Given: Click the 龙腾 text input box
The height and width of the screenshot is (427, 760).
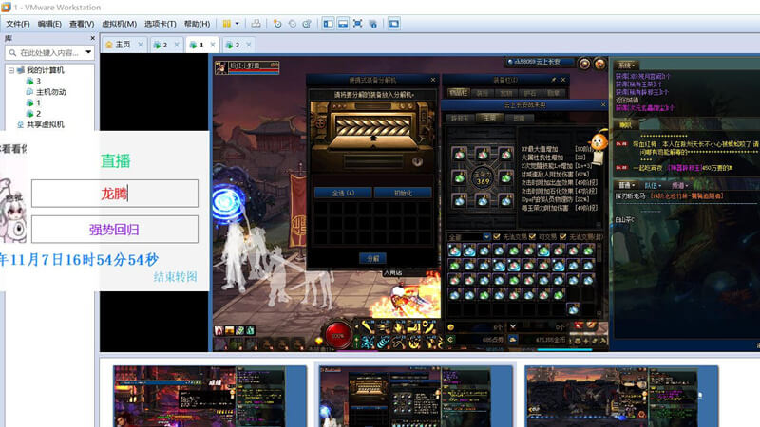Looking at the screenshot, I should pyautogui.click(x=115, y=194).
